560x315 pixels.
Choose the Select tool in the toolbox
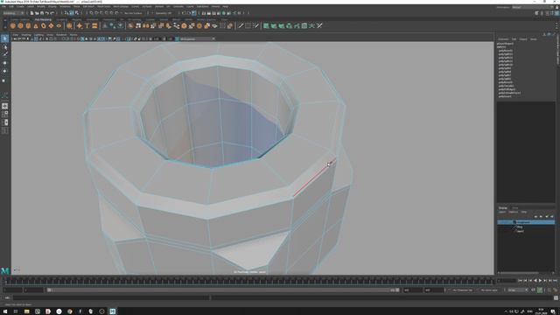click(x=4, y=38)
